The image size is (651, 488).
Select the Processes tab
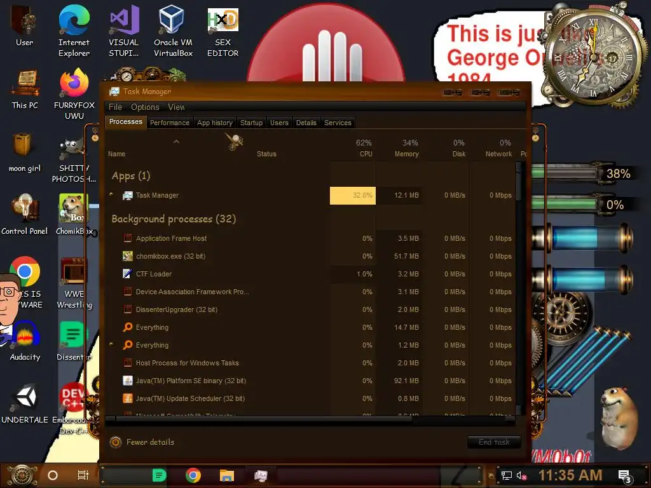(x=125, y=122)
